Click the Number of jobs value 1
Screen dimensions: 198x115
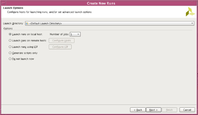point(72,34)
